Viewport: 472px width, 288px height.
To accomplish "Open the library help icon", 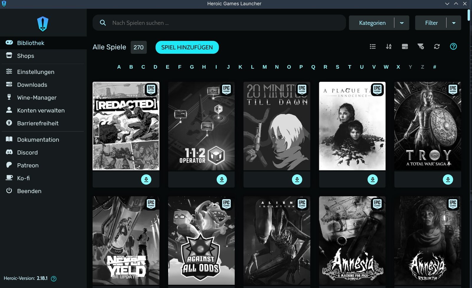I will coord(453,46).
